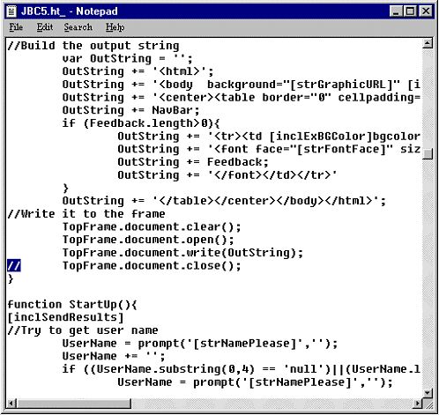Image resolution: width=439 pixels, height=415 pixels.
Task: Maximize the Notepad window
Action: [x=410, y=11]
